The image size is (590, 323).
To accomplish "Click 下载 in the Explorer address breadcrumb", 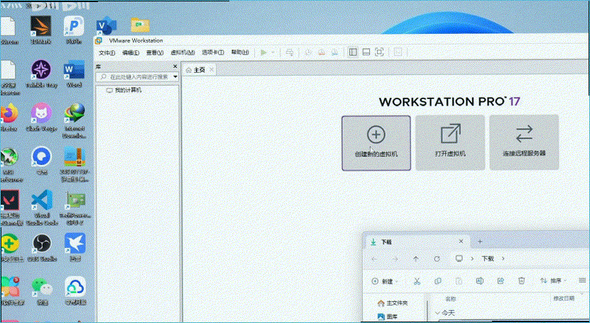I will [x=488, y=259].
